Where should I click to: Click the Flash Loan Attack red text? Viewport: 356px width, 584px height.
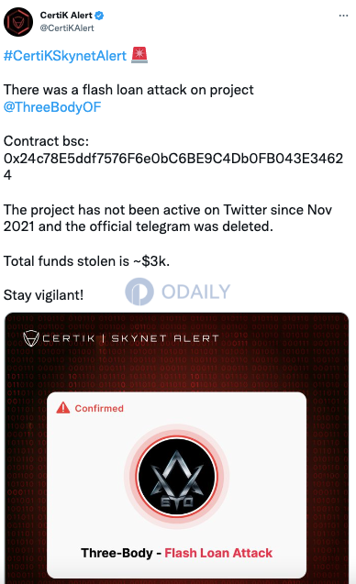218,553
